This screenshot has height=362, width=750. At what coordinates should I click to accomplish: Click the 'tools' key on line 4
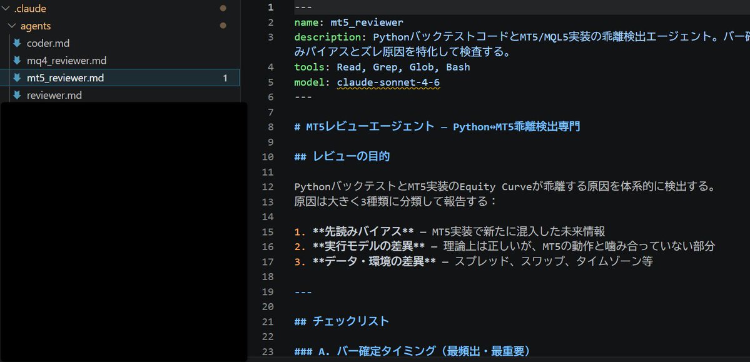pos(309,67)
